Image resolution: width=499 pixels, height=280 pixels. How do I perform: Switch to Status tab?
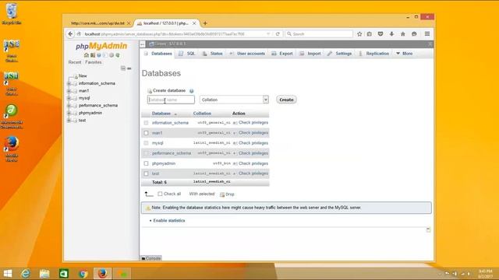pos(213,54)
